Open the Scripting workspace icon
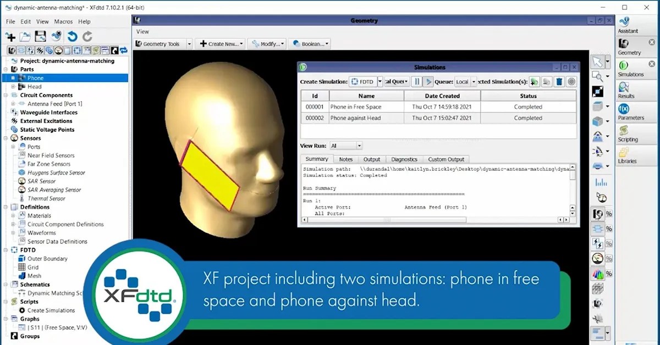Viewport: 660px width, 345px height. click(x=624, y=130)
